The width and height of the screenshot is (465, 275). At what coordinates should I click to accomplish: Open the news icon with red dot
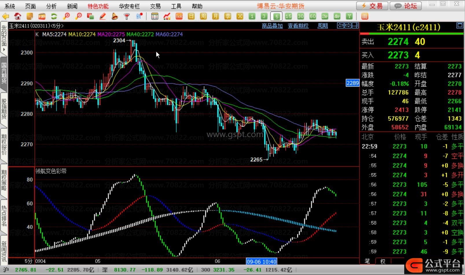pyautogui.click(x=139, y=16)
